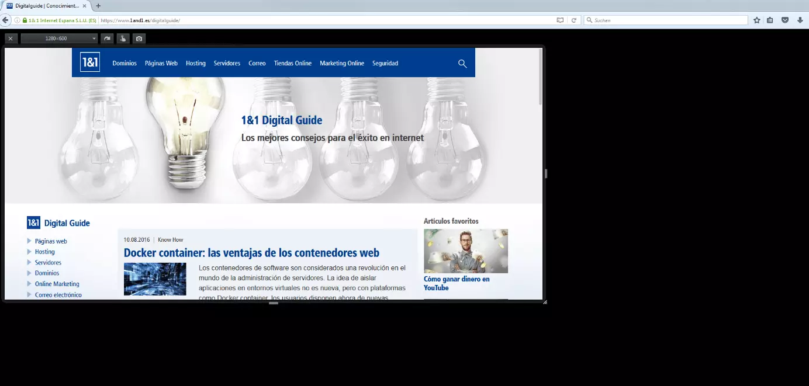Open Páginas web in the sidebar
The image size is (809, 386).
point(51,241)
